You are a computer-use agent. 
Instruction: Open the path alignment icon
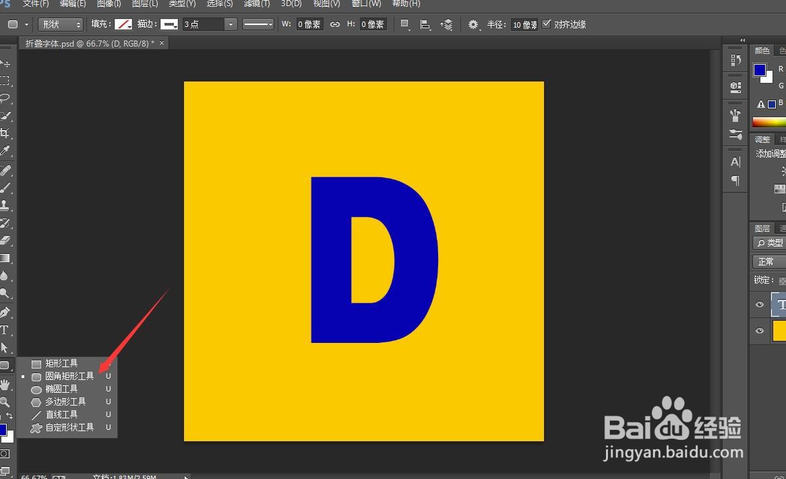pyautogui.click(x=425, y=24)
